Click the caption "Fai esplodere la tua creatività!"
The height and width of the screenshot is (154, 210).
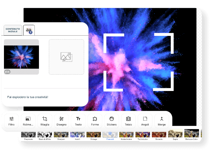click(28, 97)
